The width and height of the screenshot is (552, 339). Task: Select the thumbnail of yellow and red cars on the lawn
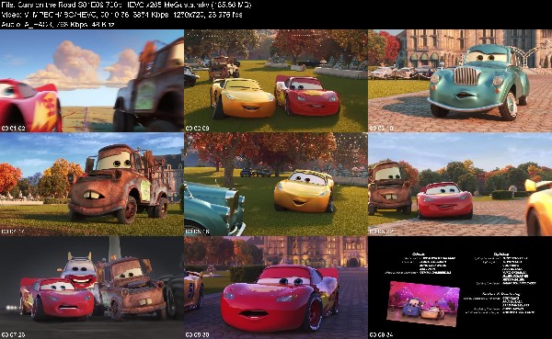point(276,81)
